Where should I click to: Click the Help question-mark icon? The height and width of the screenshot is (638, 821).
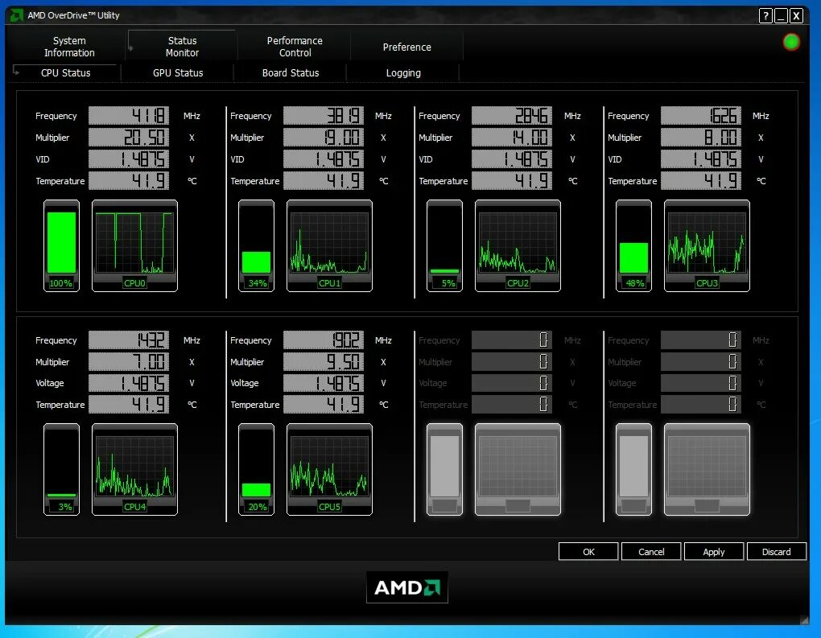pyautogui.click(x=764, y=15)
